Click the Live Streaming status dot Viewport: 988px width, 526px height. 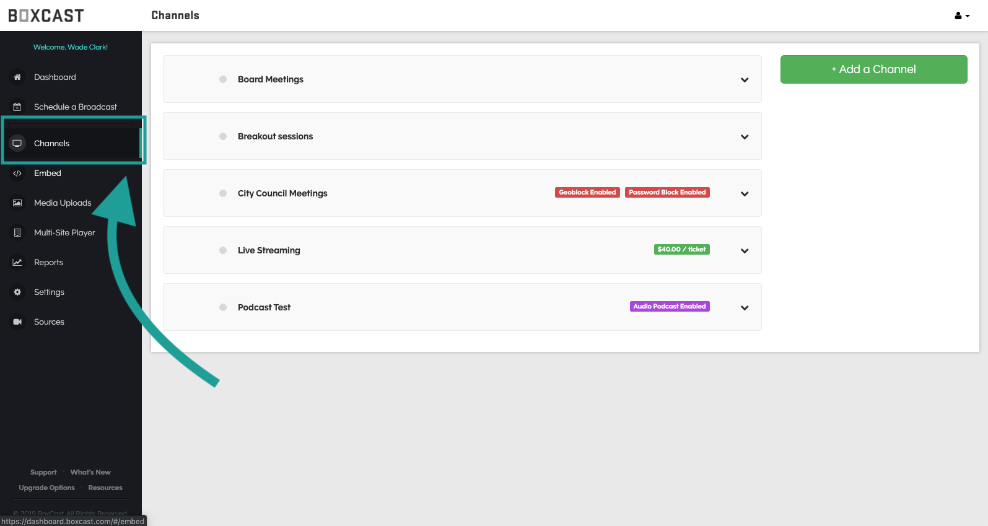coord(223,250)
